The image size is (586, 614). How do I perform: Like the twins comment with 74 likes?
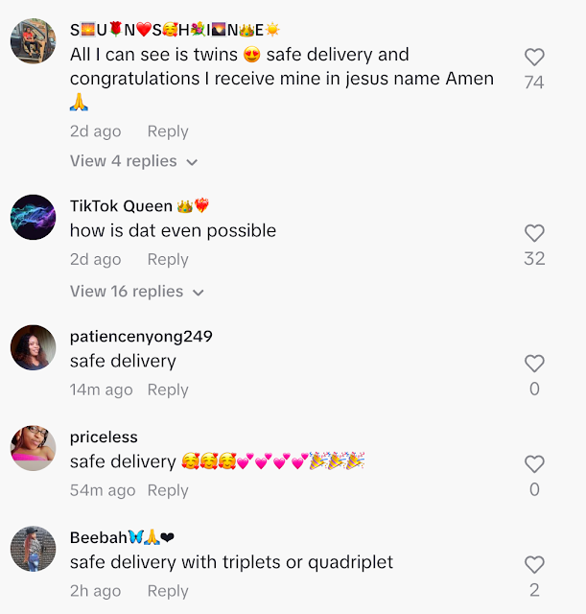(x=534, y=58)
